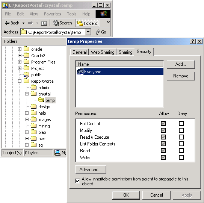Expand the olap folder node

[27, 132]
